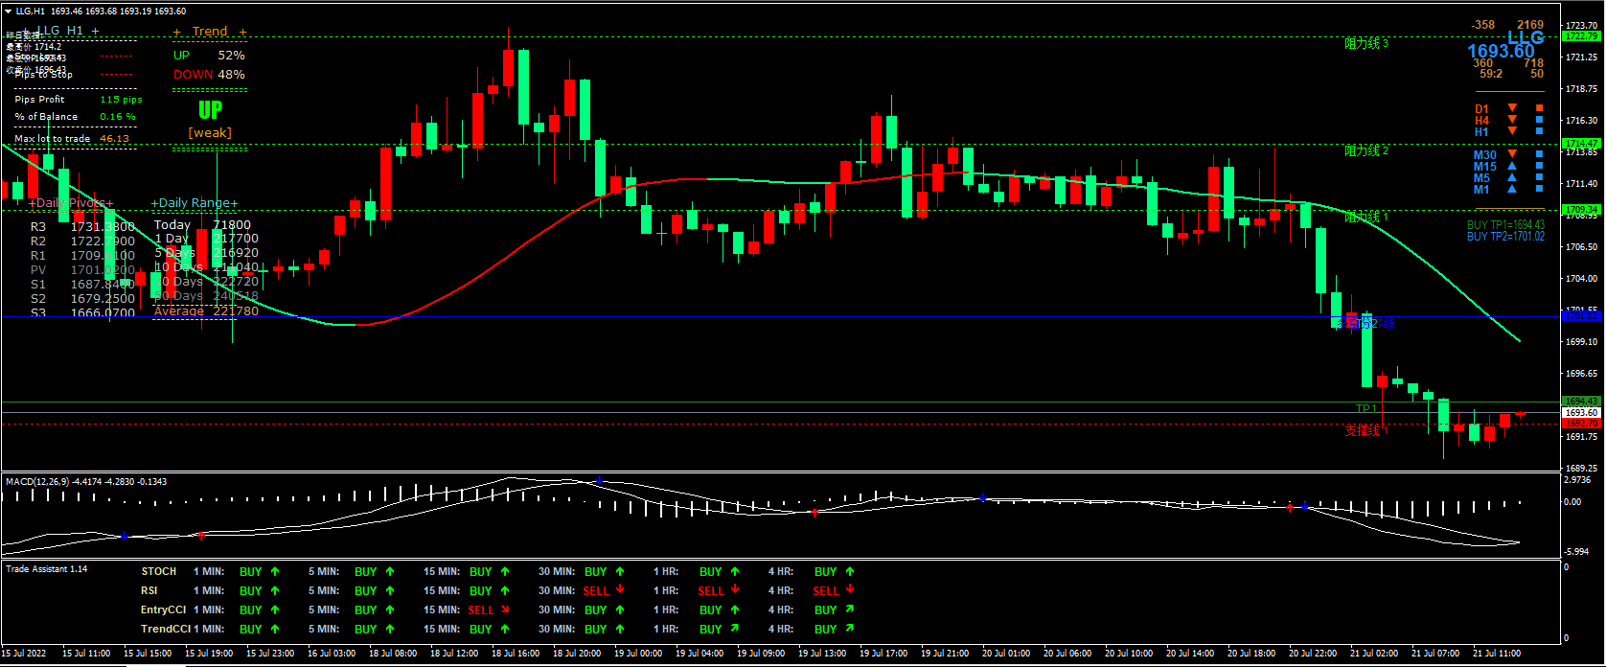Click the EntryCCI row label

(x=164, y=609)
